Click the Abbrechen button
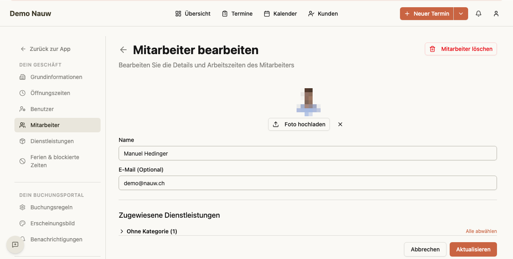513x259 pixels. pyautogui.click(x=425, y=249)
